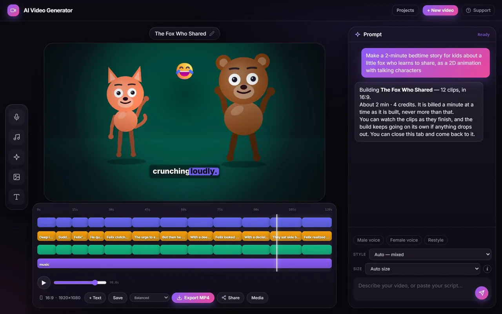Choose the Female voice option
Viewport: 502px width, 314px height.
[x=404, y=240]
